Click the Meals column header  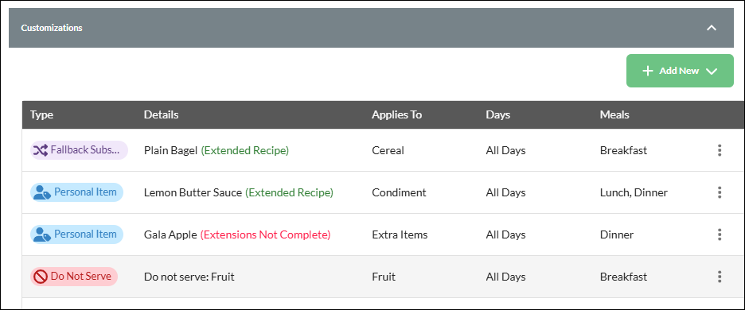614,115
